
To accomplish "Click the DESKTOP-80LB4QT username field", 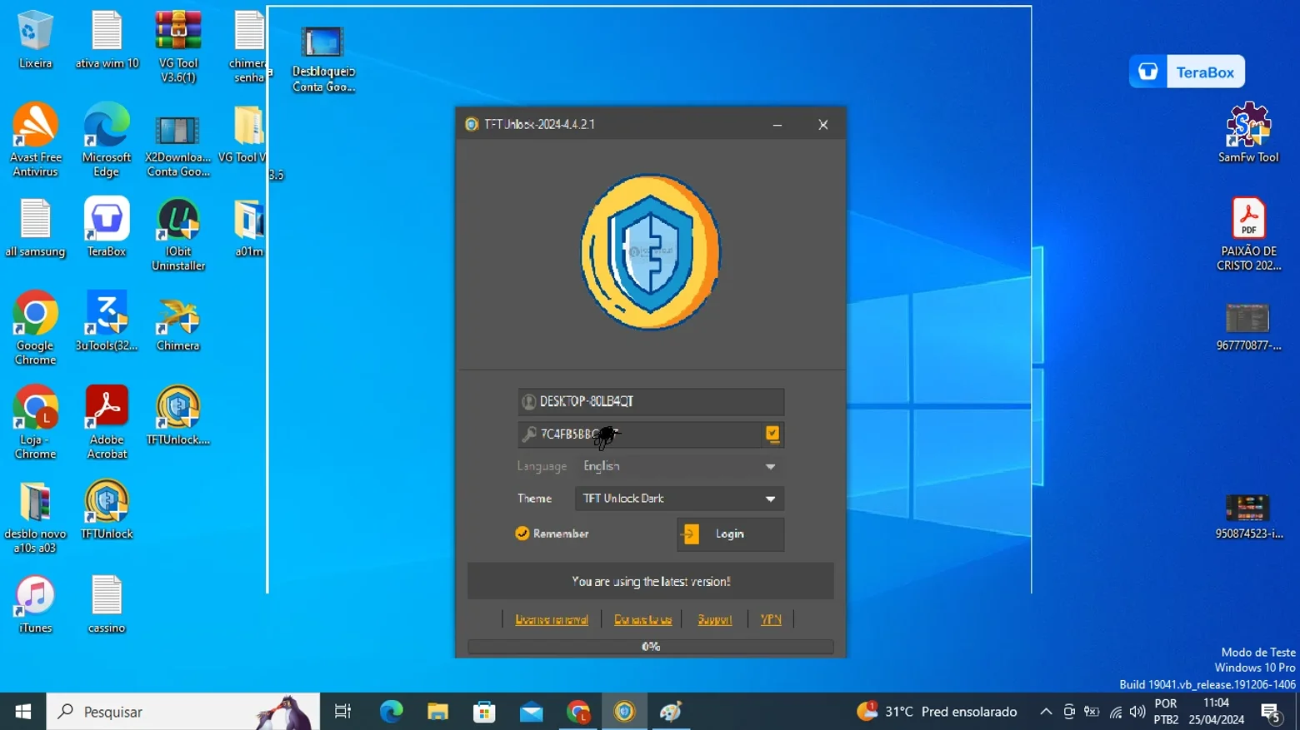I will tap(651, 401).
